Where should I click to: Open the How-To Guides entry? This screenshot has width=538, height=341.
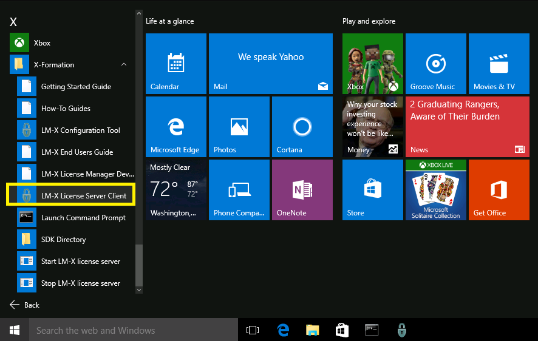(75, 108)
